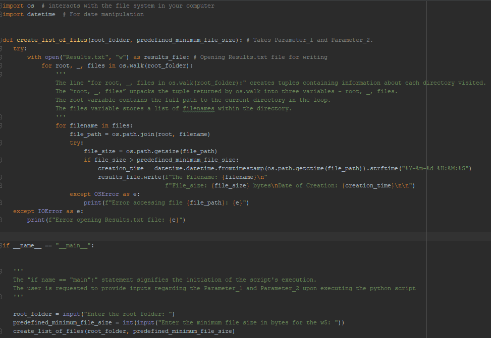This screenshot has height=338, width=491.
Task: Click 'print(f"Error accessing file' line
Action: coord(167,202)
